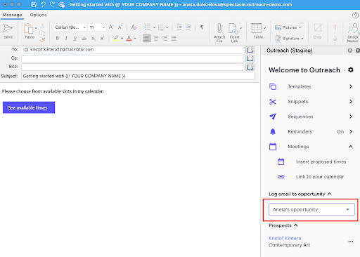Toggle strikethrough formatting
360x257 pixels.
[x=84, y=38]
